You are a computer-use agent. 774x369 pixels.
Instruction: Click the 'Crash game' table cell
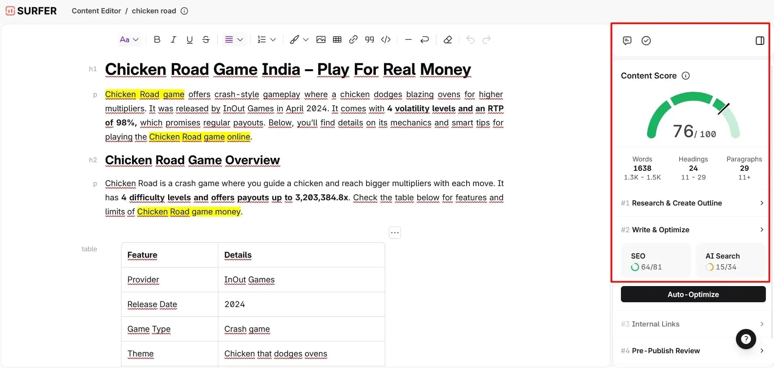tap(301, 329)
